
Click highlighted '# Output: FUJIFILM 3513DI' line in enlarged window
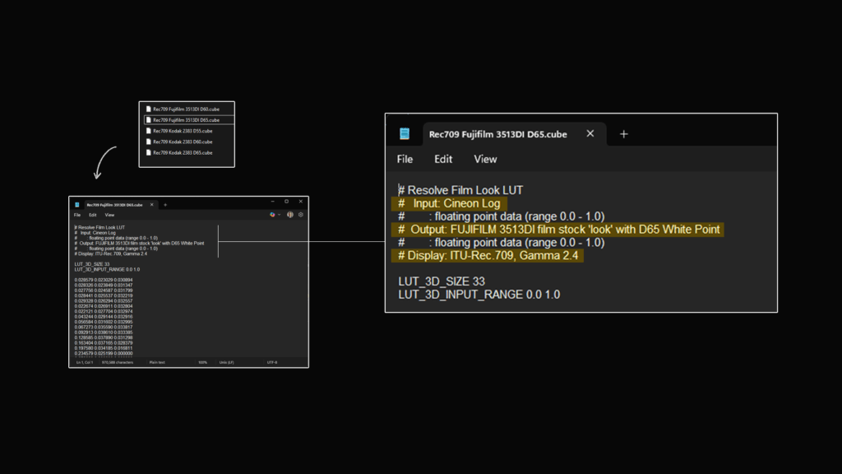(x=559, y=230)
